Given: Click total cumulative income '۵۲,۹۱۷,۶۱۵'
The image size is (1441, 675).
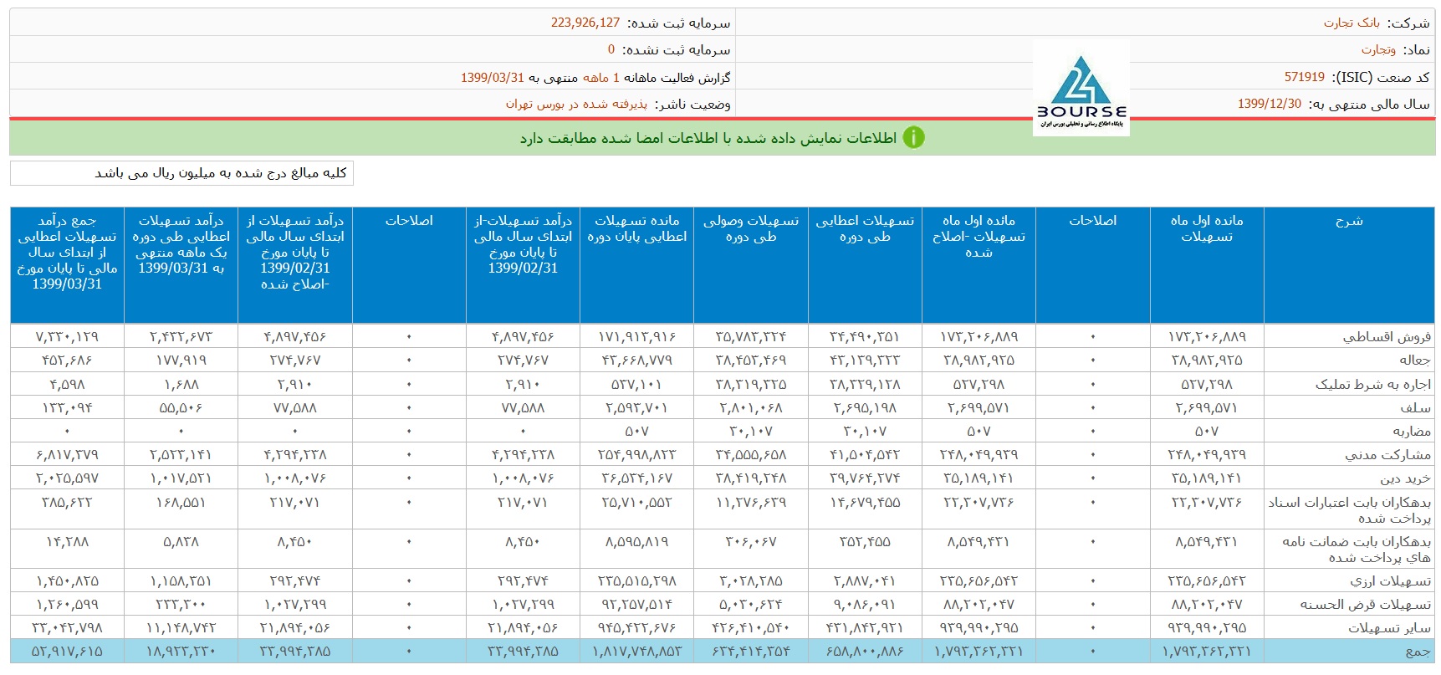Looking at the screenshot, I should click(68, 651).
